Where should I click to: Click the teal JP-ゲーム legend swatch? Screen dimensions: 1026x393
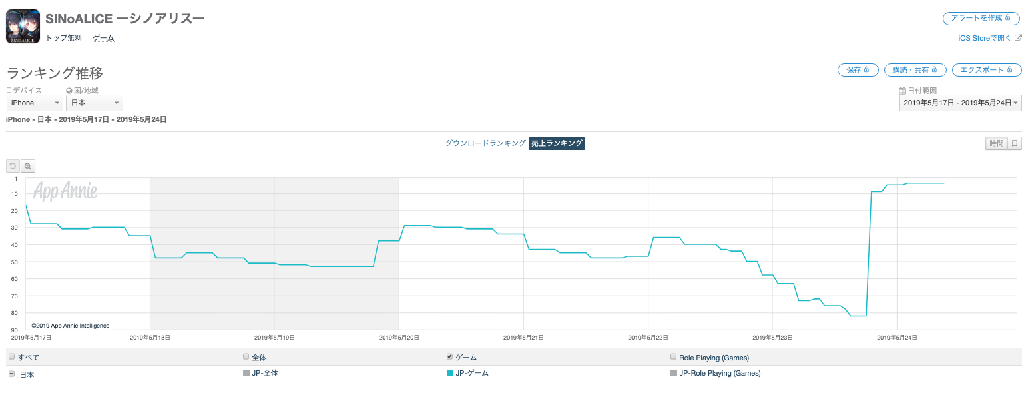pyautogui.click(x=450, y=373)
